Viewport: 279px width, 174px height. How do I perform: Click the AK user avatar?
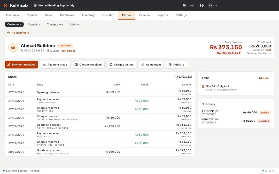(x=211, y=5)
